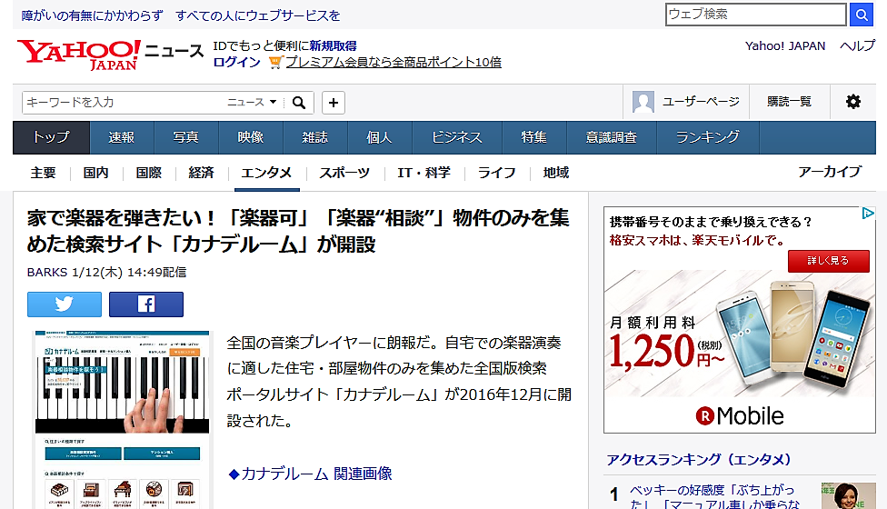The image size is (887, 509).
Task: Share article via the Facebook button
Action: pyautogui.click(x=146, y=304)
